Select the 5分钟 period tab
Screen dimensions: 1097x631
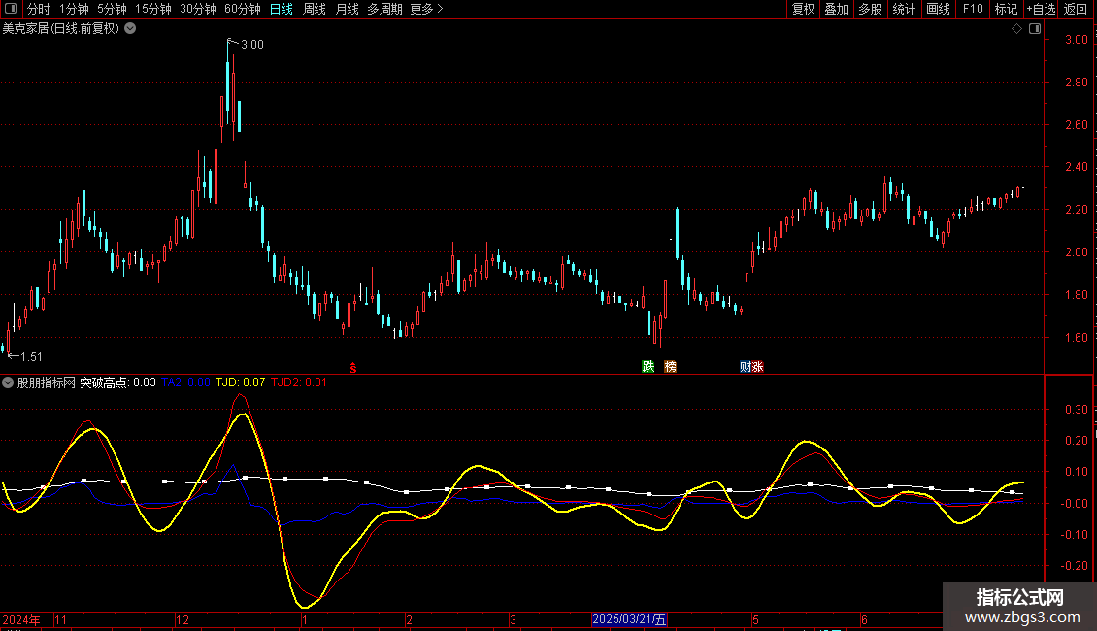[x=112, y=9]
